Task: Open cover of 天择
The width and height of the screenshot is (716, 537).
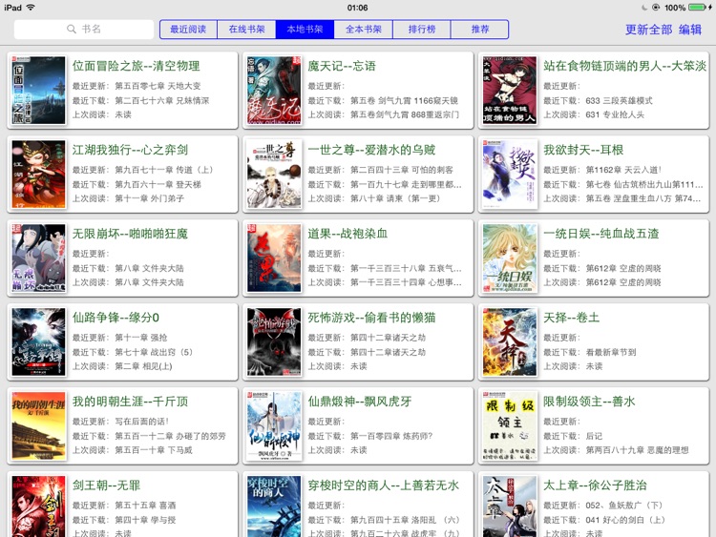Action: pos(510,342)
